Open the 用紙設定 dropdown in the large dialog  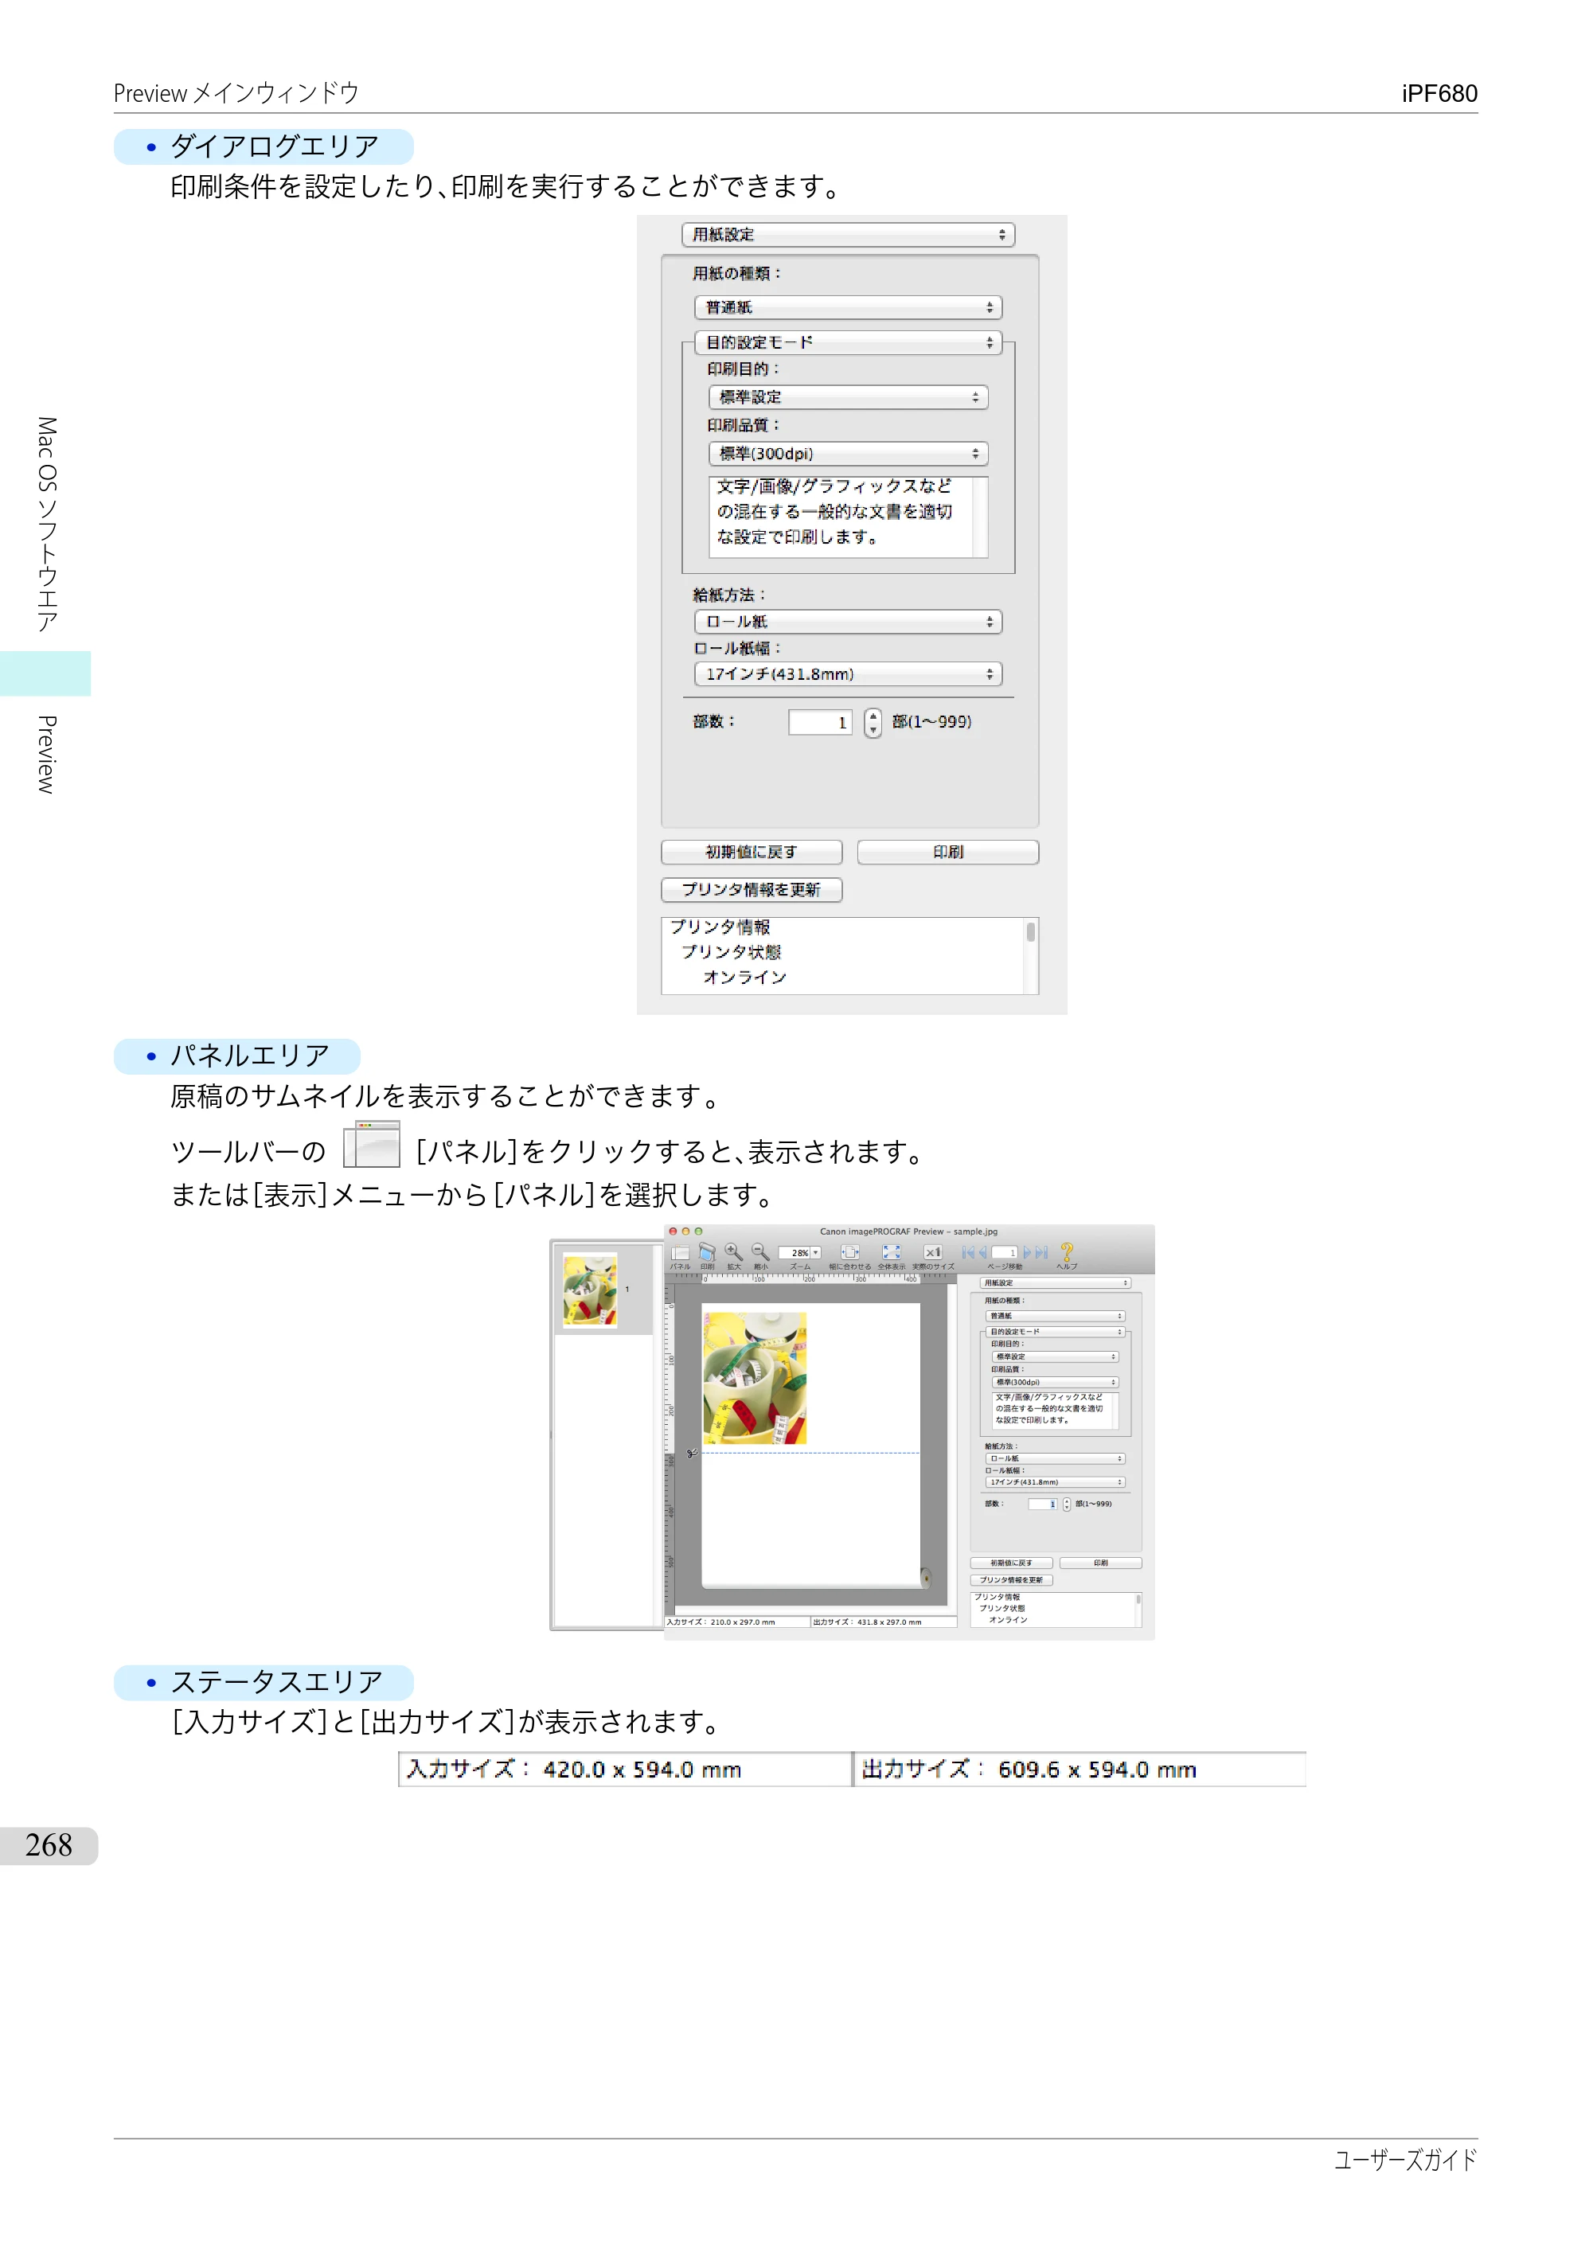click(849, 236)
